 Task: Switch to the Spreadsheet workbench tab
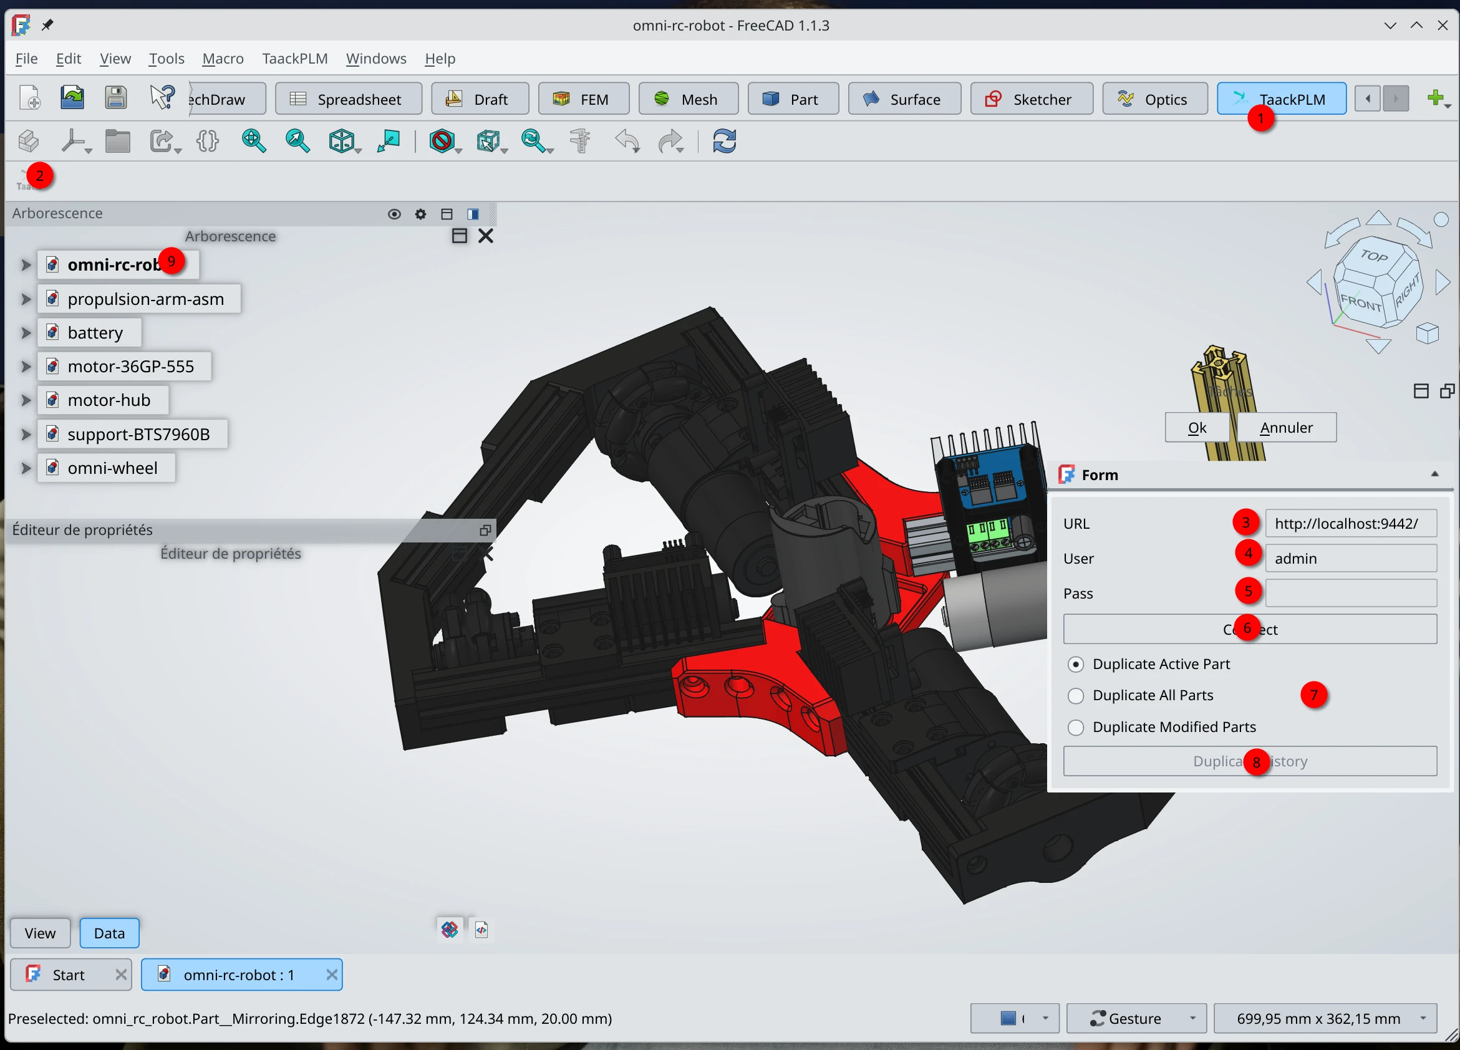pyautogui.click(x=348, y=99)
